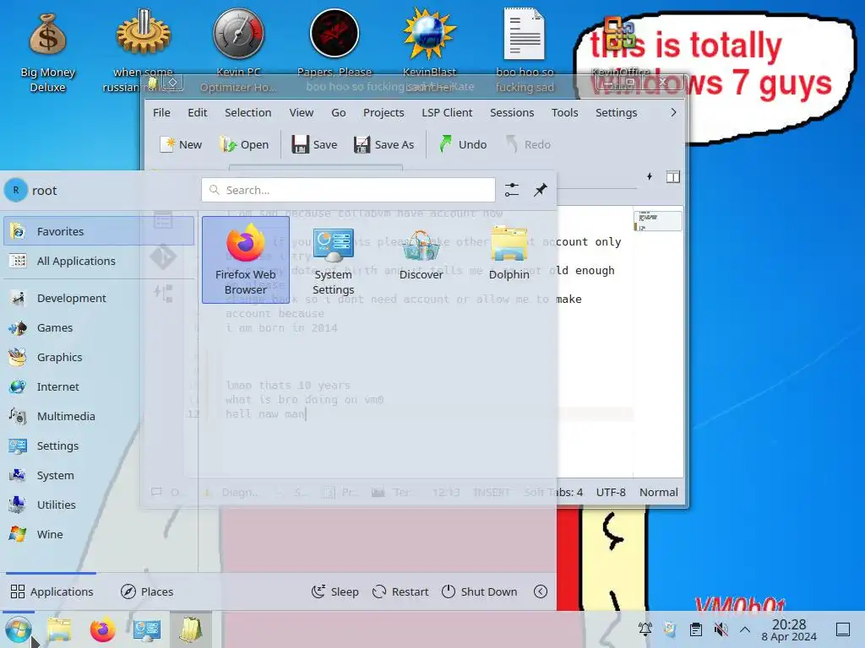865x648 pixels.
Task: Expand more session options chevron
Action: tap(541, 591)
